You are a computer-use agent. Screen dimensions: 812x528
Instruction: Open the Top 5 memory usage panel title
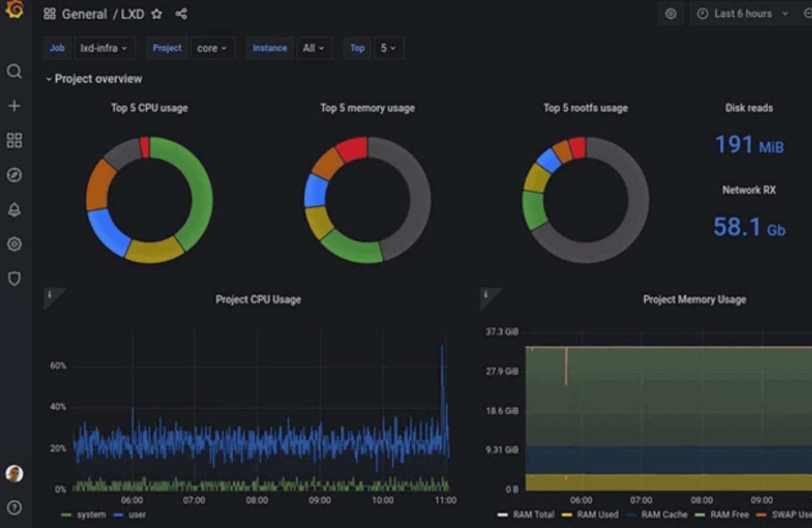click(368, 108)
